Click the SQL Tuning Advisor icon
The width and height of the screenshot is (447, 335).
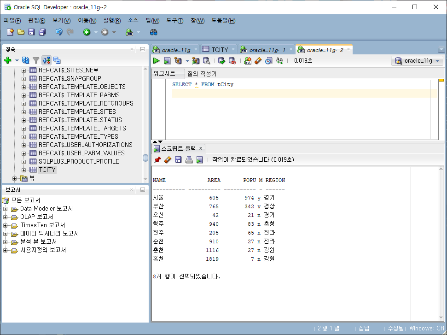pyautogui.click(x=206, y=60)
